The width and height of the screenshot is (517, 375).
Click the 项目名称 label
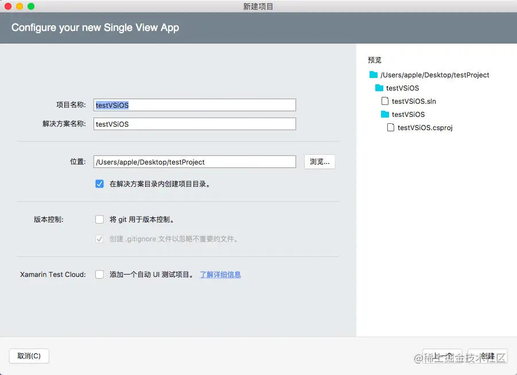coord(71,105)
